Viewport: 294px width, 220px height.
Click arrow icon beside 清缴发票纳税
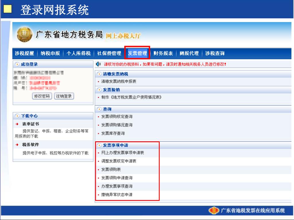coord(99,74)
